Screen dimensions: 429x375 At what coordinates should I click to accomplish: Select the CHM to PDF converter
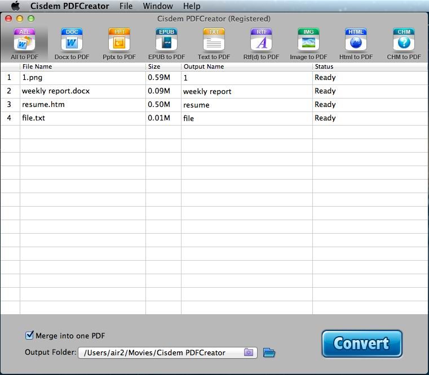(x=404, y=44)
